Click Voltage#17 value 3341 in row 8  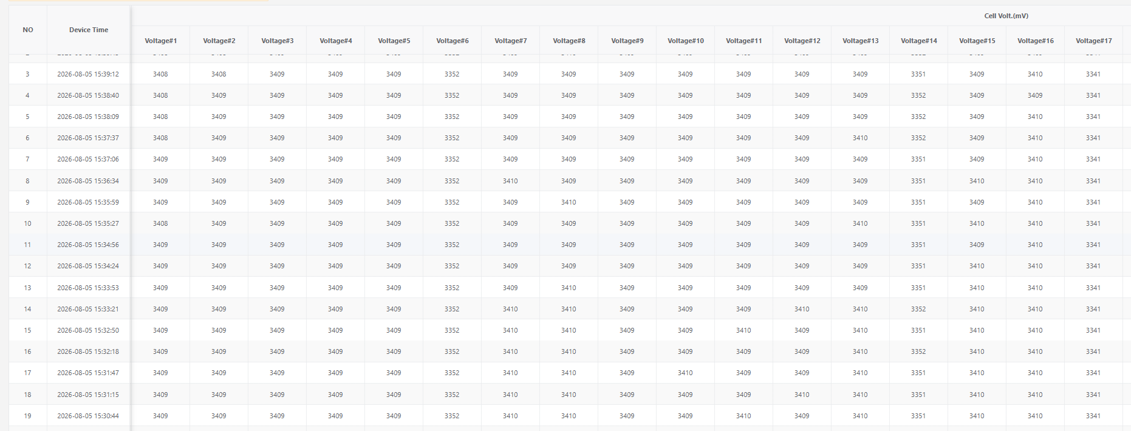point(1093,181)
